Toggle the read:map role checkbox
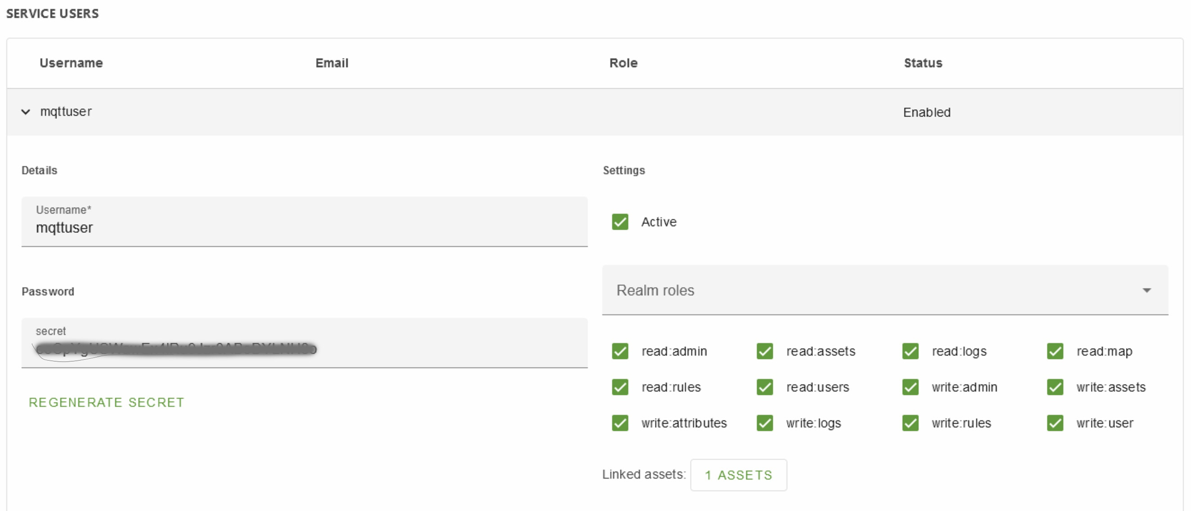Viewport: 1191px width, 511px height. 1055,351
